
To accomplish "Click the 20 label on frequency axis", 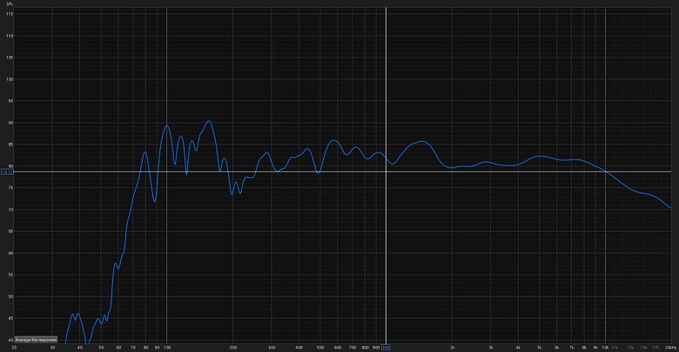I will point(14,348).
